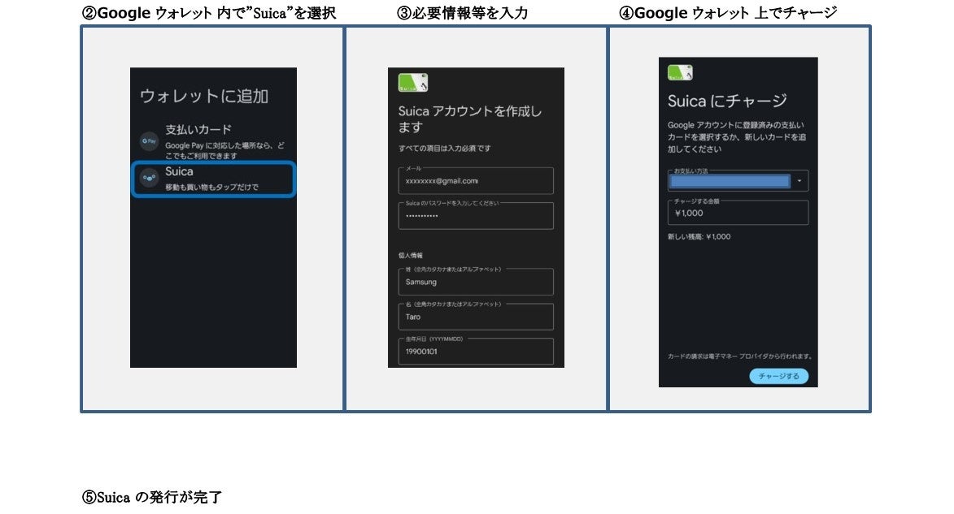Viewport: 954px width, 514px height.
Task: Click the birthdate field showing 19900101
Action: pos(476,351)
